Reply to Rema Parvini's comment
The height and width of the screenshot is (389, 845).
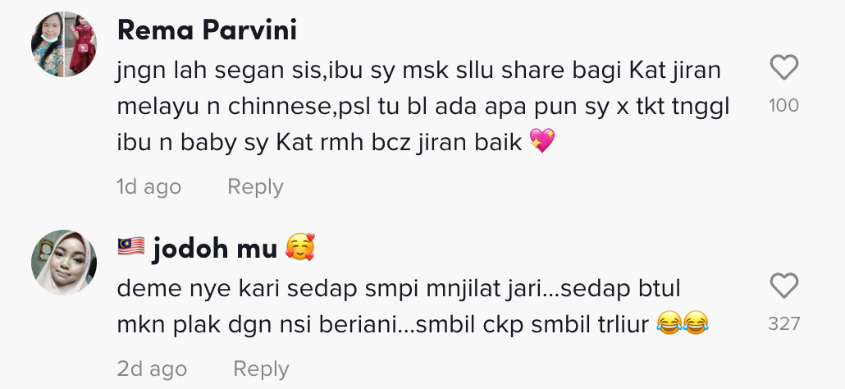click(x=255, y=187)
